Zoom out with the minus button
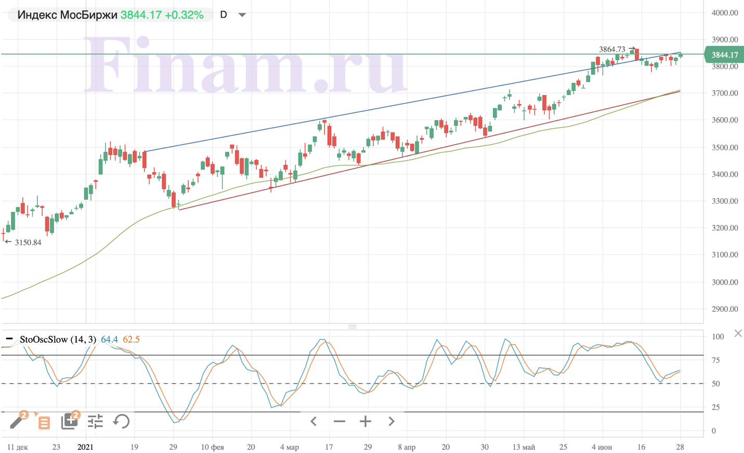Viewport: 744px width, 453px height. (340, 421)
